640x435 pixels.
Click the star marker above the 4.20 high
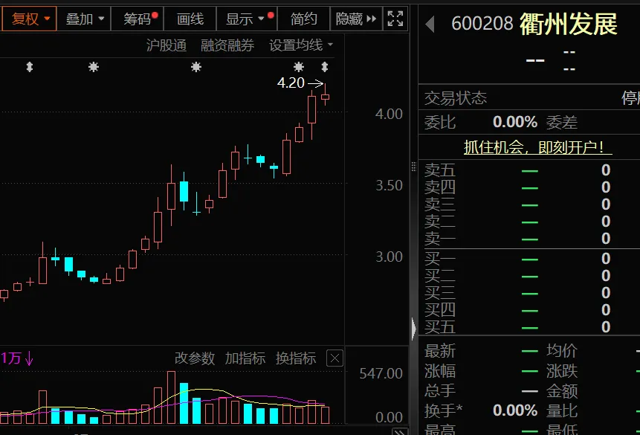[299, 68]
